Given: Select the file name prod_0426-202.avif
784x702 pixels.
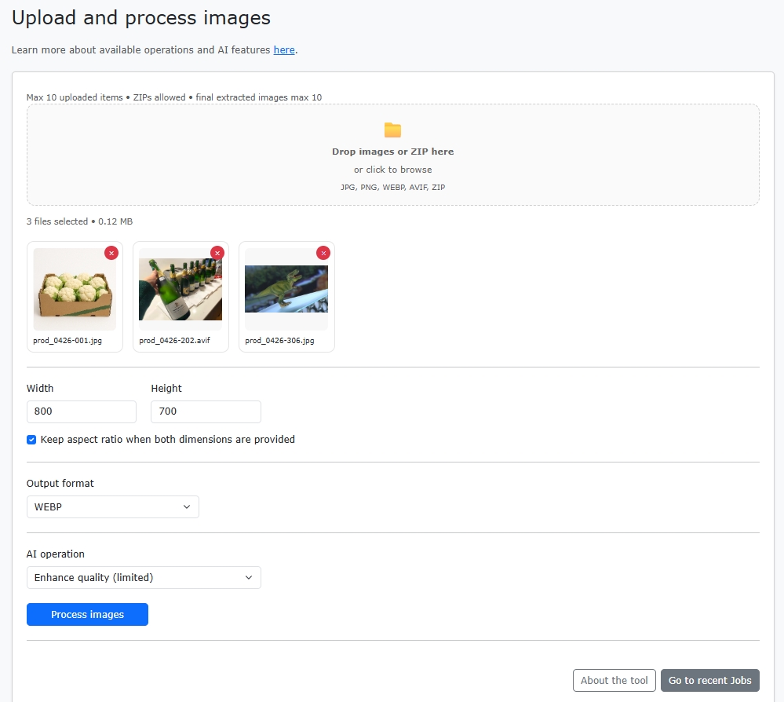Looking at the screenshot, I should pos(174,341).
